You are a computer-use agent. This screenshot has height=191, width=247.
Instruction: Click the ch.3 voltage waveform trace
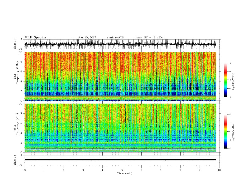[x=120, y=160]
